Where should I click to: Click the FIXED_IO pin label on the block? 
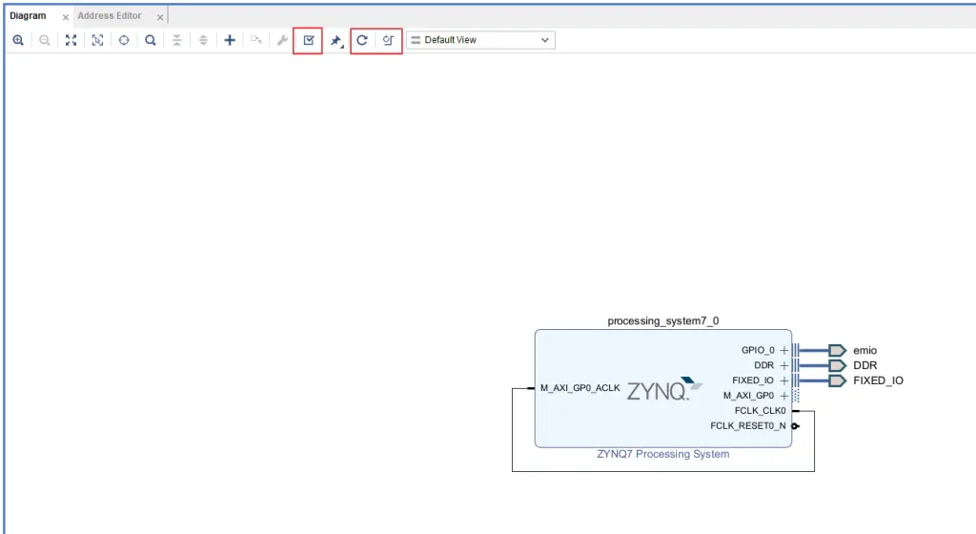point(753,380)
